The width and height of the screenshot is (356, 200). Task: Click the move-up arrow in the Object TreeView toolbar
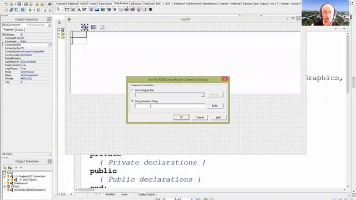click(16, 168)
